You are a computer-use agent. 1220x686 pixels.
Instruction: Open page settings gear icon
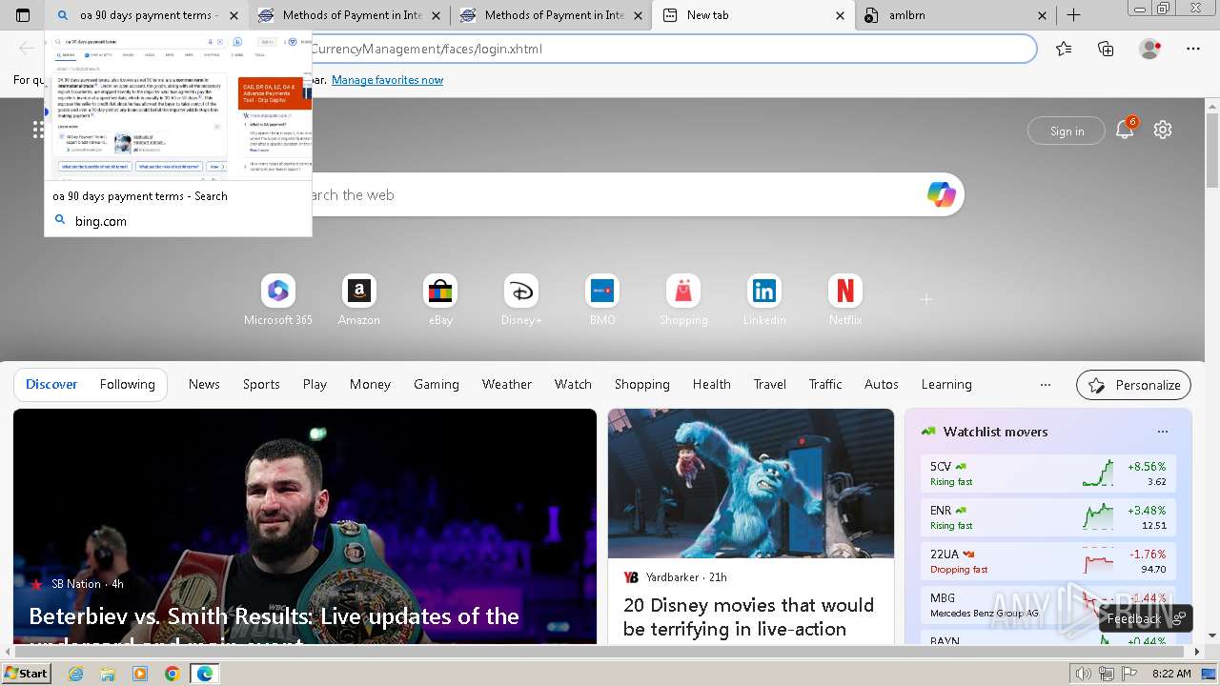(x=1163, y=130)
